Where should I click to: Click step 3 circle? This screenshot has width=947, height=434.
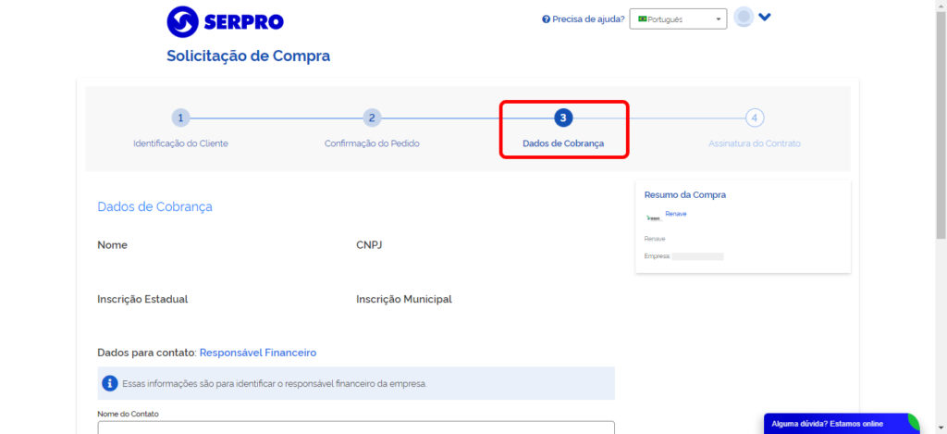click(x=563, y=118)
